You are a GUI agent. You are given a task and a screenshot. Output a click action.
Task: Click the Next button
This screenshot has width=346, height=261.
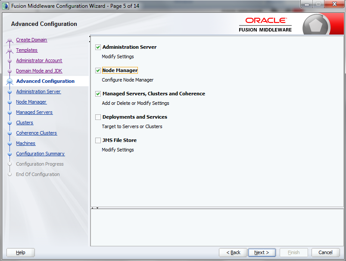click(262, 252)
